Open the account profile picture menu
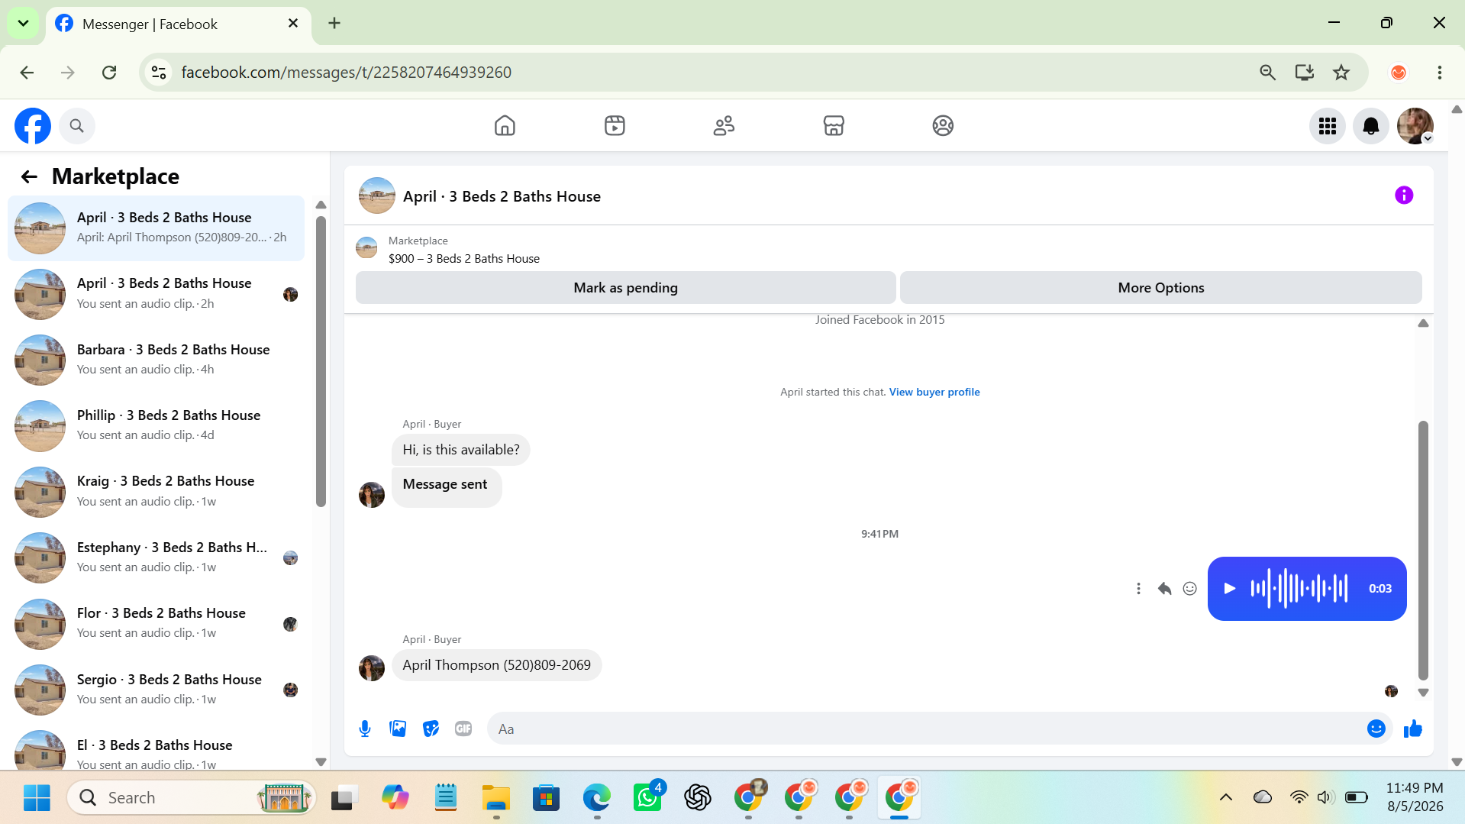The image size is (1465, 824). point(1415,126)
